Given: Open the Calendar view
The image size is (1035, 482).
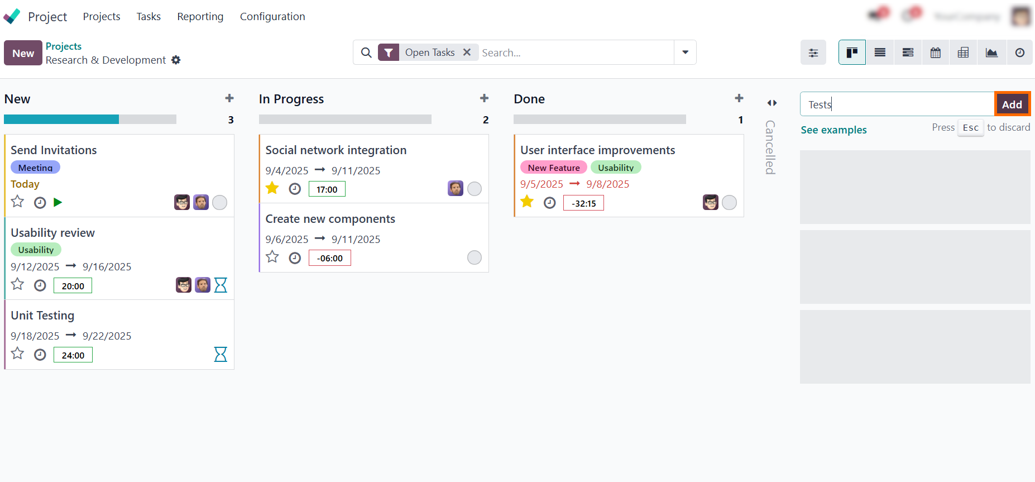Looking at the screenshot, I should pos(936,52).
